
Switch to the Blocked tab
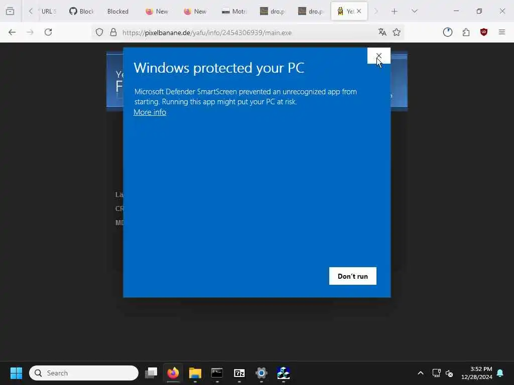click(x=118, y=11)
